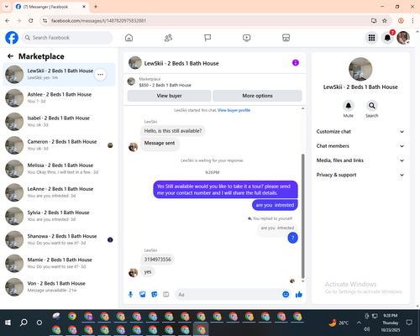420x336 pixels.
Task: Click the large LewSkii listing thumbnail in the right panel
Action: (360, 69)
